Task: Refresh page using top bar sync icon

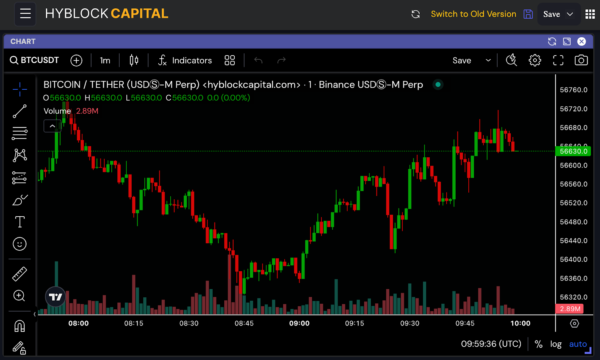Action: 415,14
